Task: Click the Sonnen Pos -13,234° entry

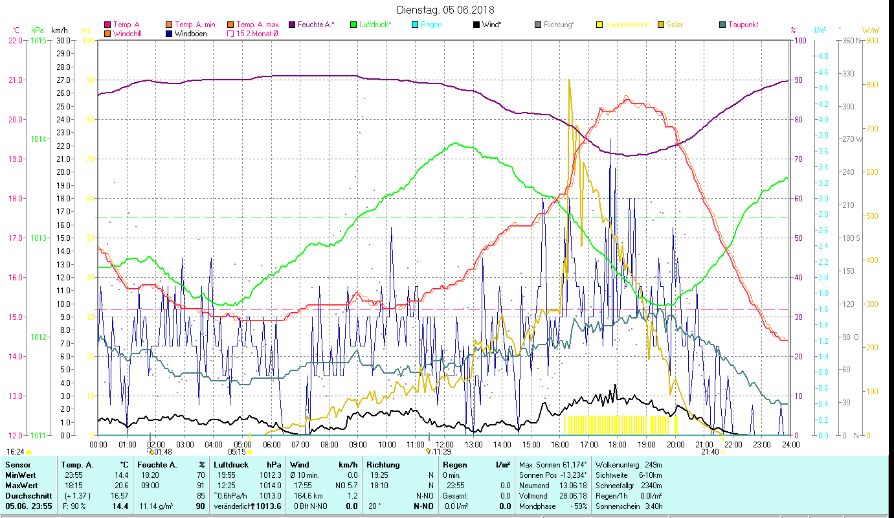Action: coord(553,475)
